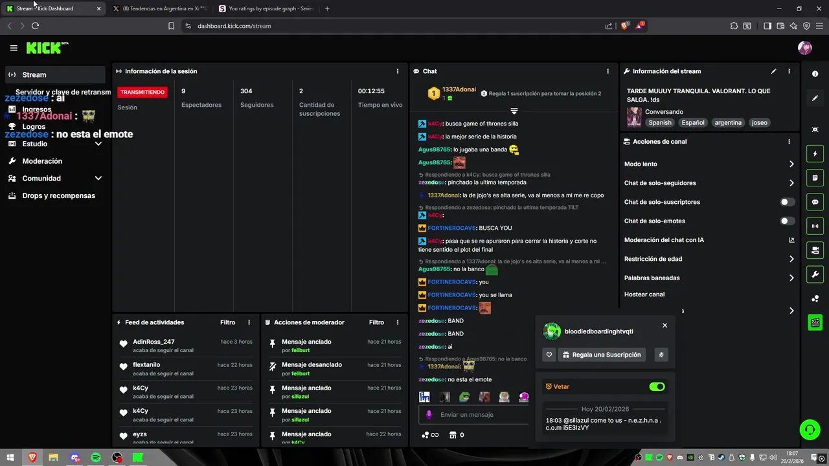Click the chat bubble icon in the right sidebar
Image resolution: width=829 pixels, height=466 pixels.
815,202
